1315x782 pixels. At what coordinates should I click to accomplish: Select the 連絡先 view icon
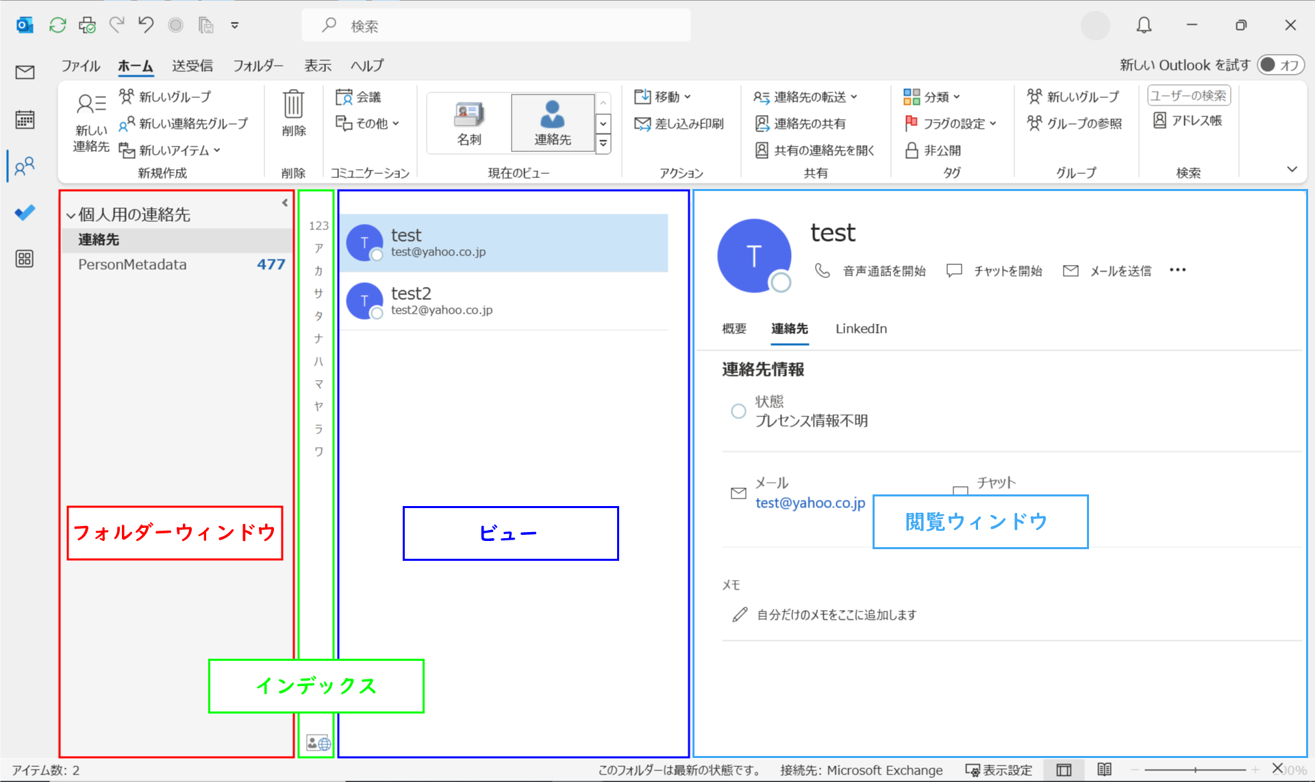point(552,123)
